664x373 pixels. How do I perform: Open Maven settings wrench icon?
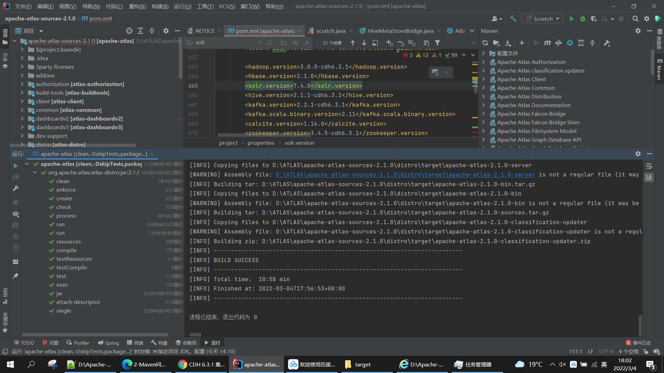click(x=607, y=43)
